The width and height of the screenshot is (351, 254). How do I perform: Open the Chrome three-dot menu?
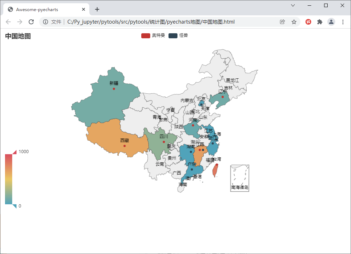pyautogui.click(x=343, y=22)
